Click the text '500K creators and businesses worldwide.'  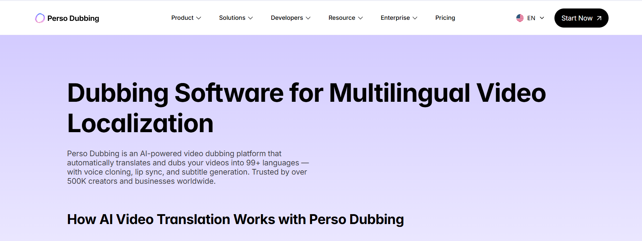click(141, 181)
